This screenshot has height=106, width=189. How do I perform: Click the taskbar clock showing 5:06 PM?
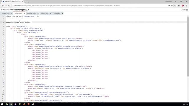tap(185, 104)
